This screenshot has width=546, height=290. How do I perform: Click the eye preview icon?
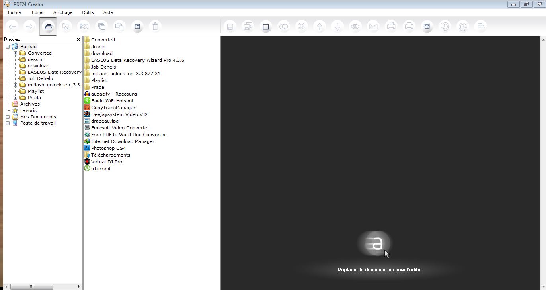tap(355, 27)
